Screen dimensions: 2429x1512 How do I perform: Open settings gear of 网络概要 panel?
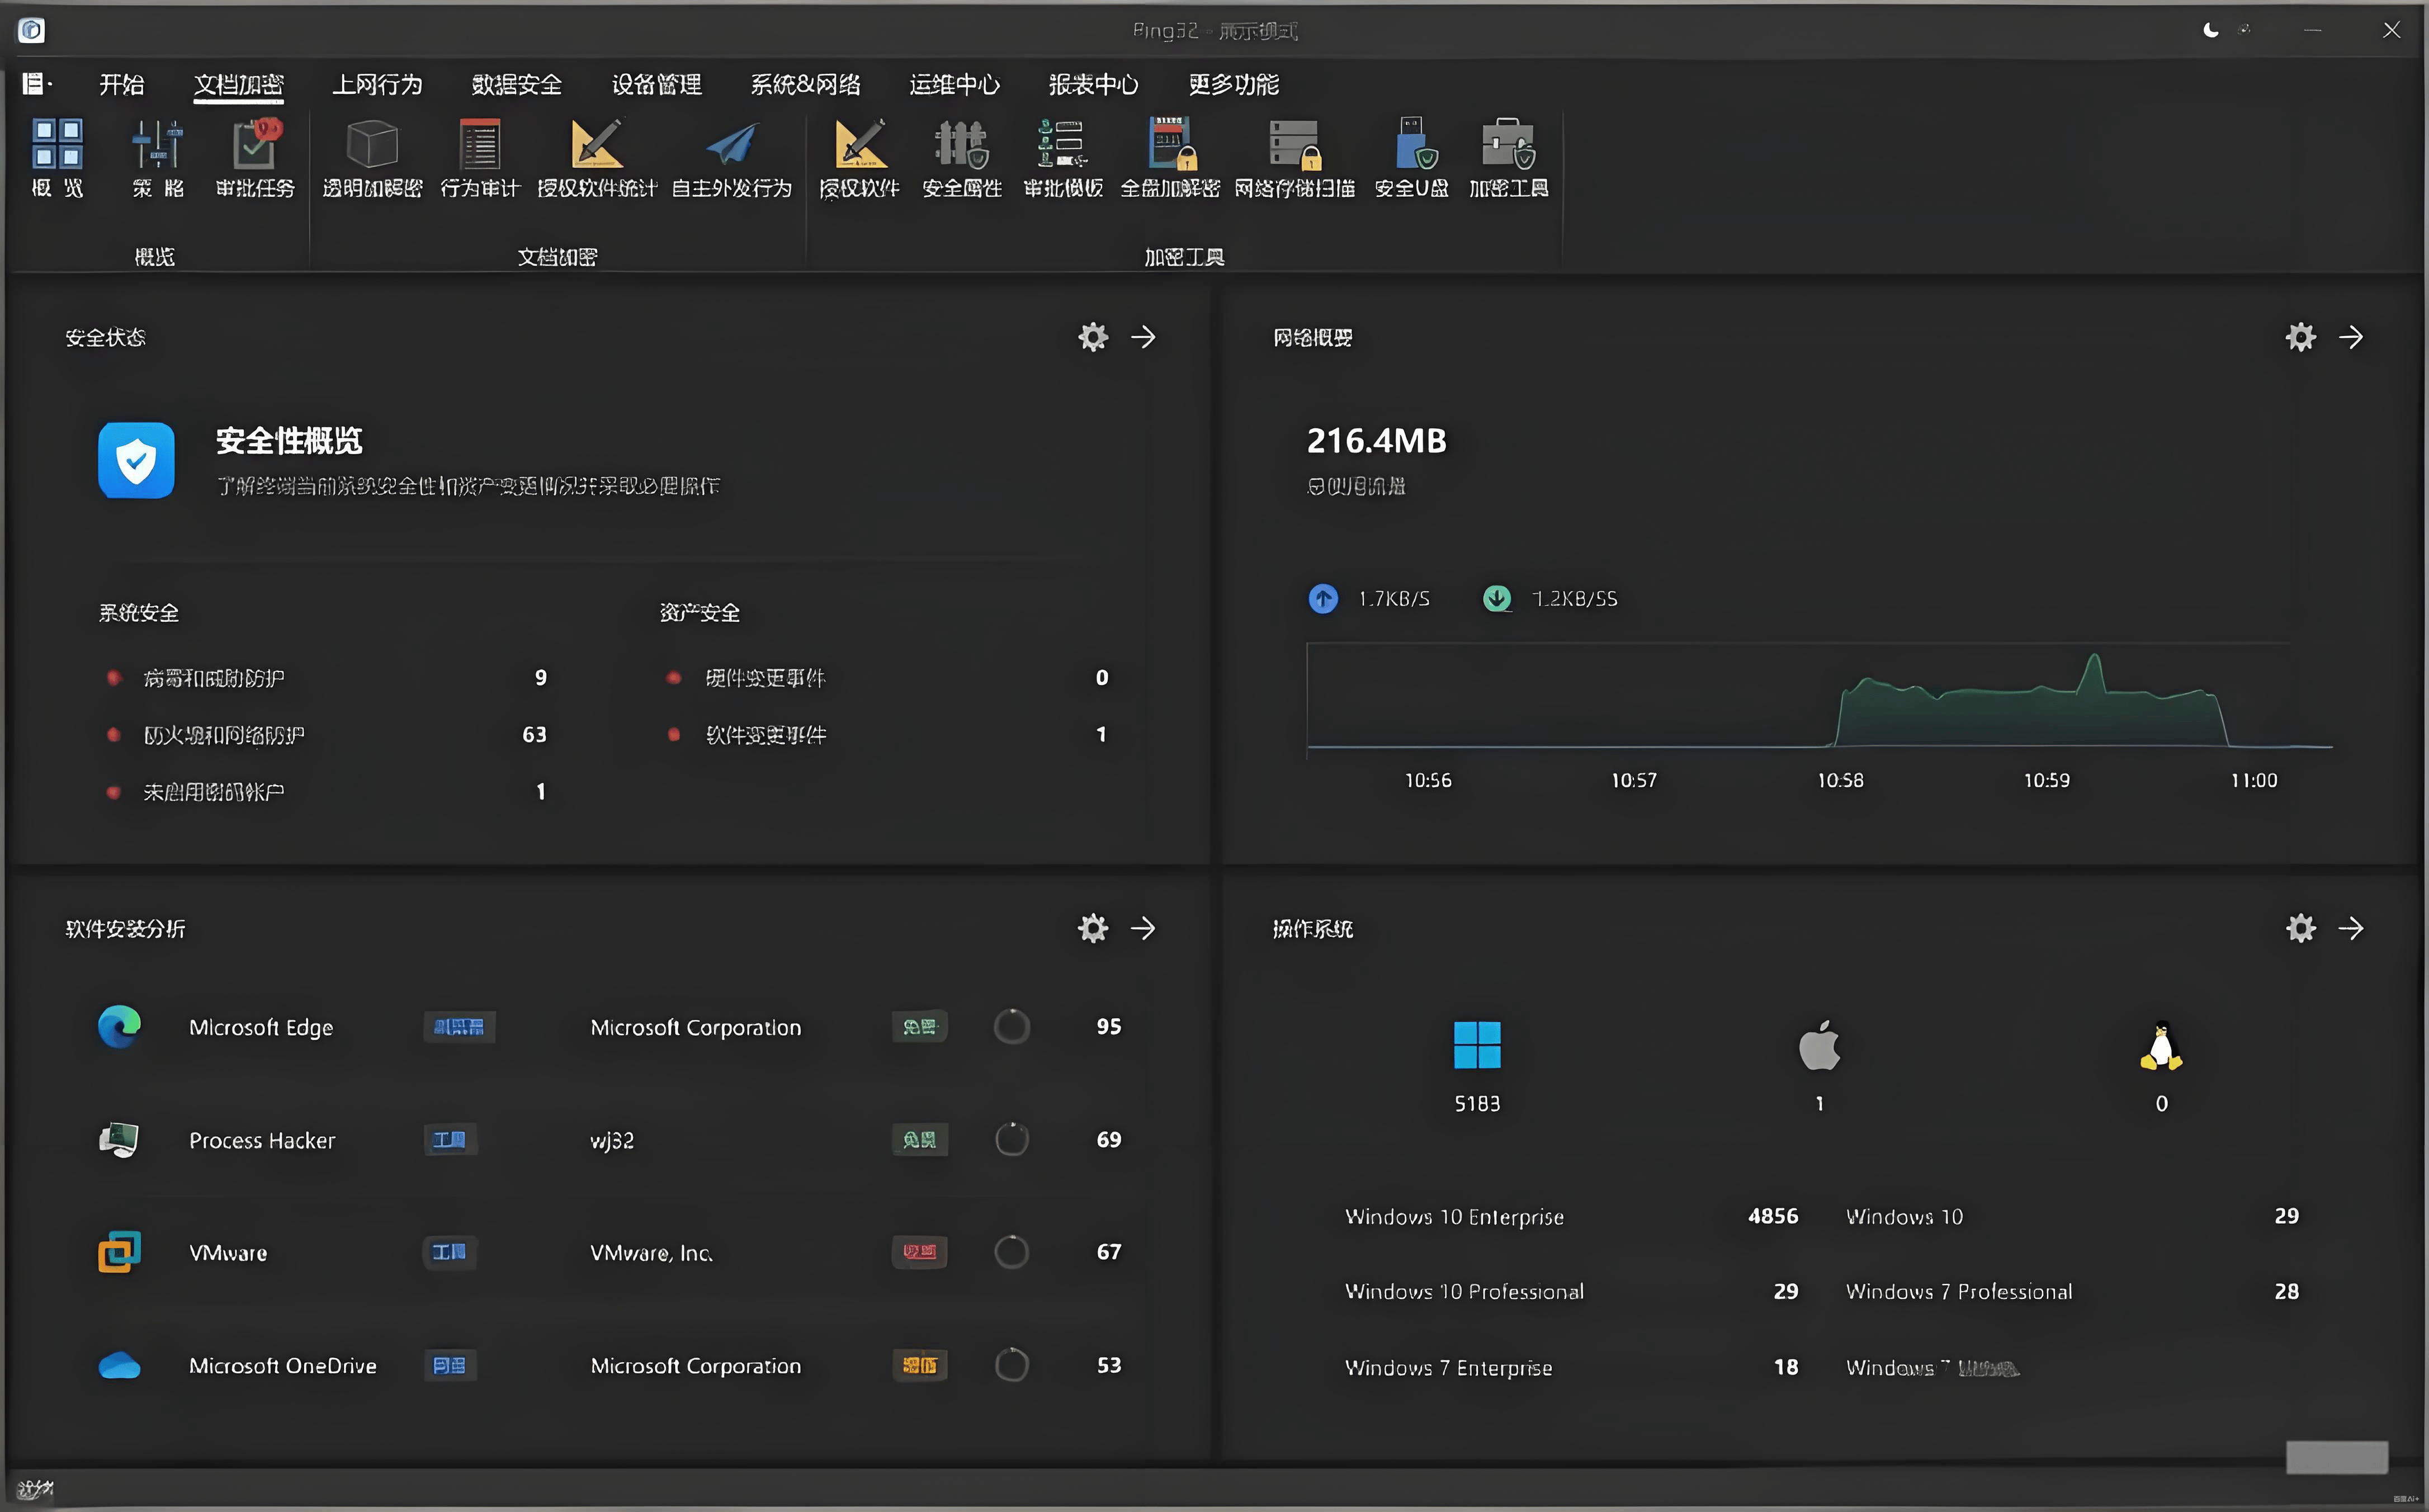click(x=2300, y=337)
